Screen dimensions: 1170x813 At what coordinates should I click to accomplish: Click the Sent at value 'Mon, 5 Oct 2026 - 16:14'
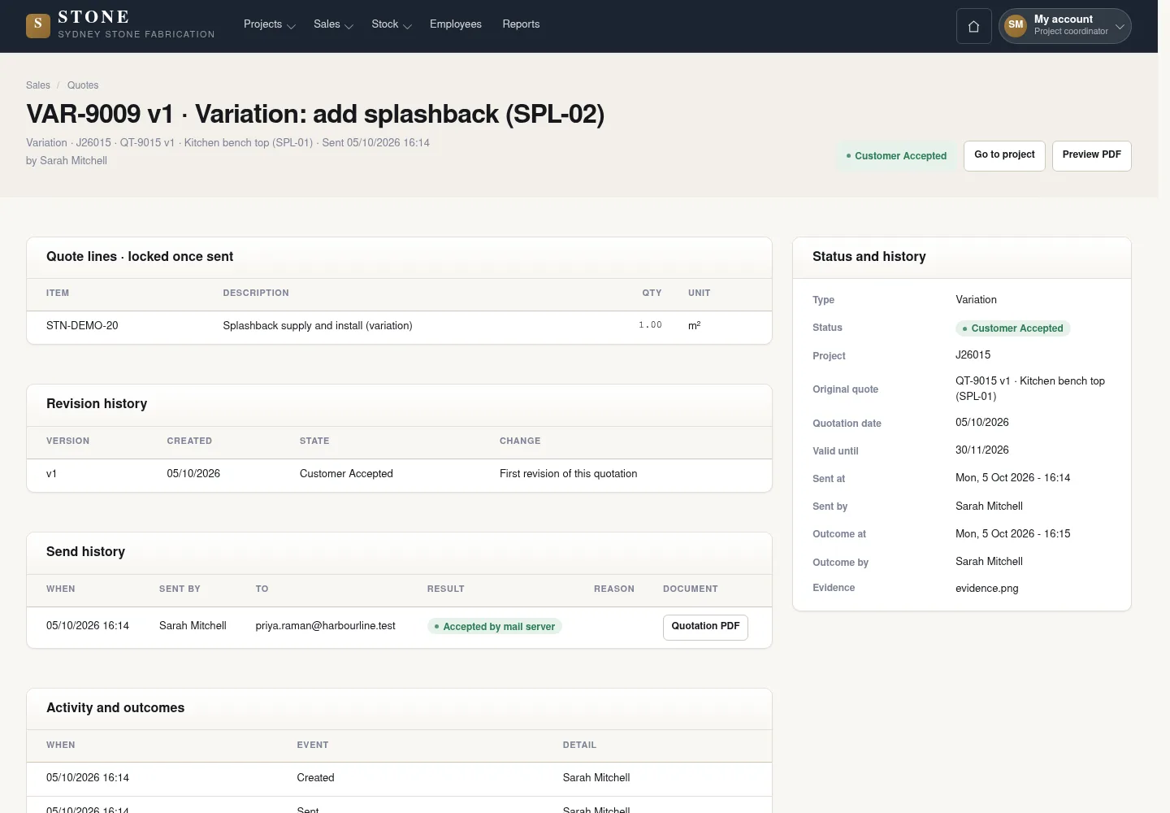[x=1012, y=478]
